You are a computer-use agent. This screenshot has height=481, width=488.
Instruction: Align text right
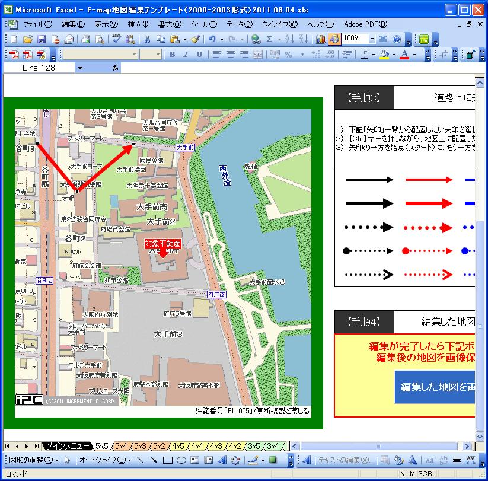click(244, 55)
